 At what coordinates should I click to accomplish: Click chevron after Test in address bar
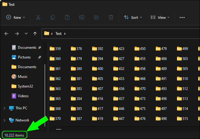(x=65, y=34)
